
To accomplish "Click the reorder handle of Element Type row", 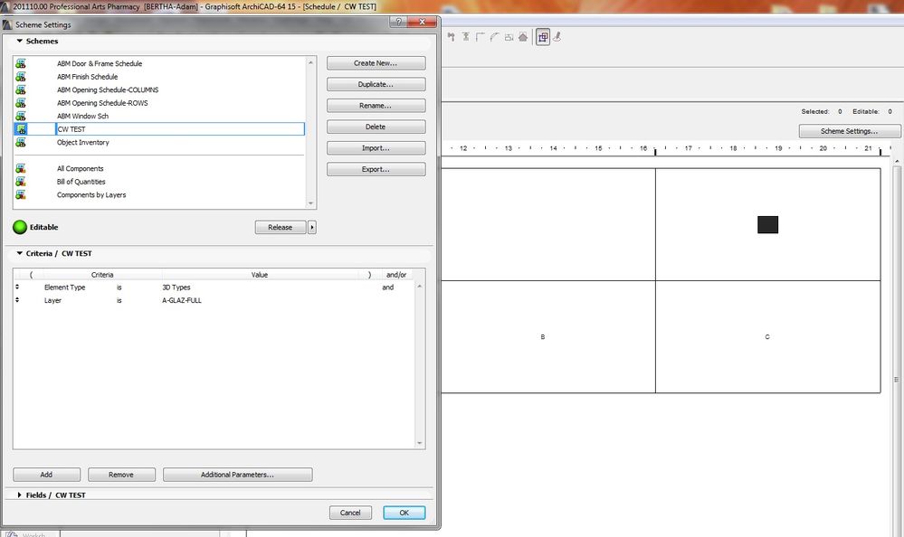I will click(17, 287).
